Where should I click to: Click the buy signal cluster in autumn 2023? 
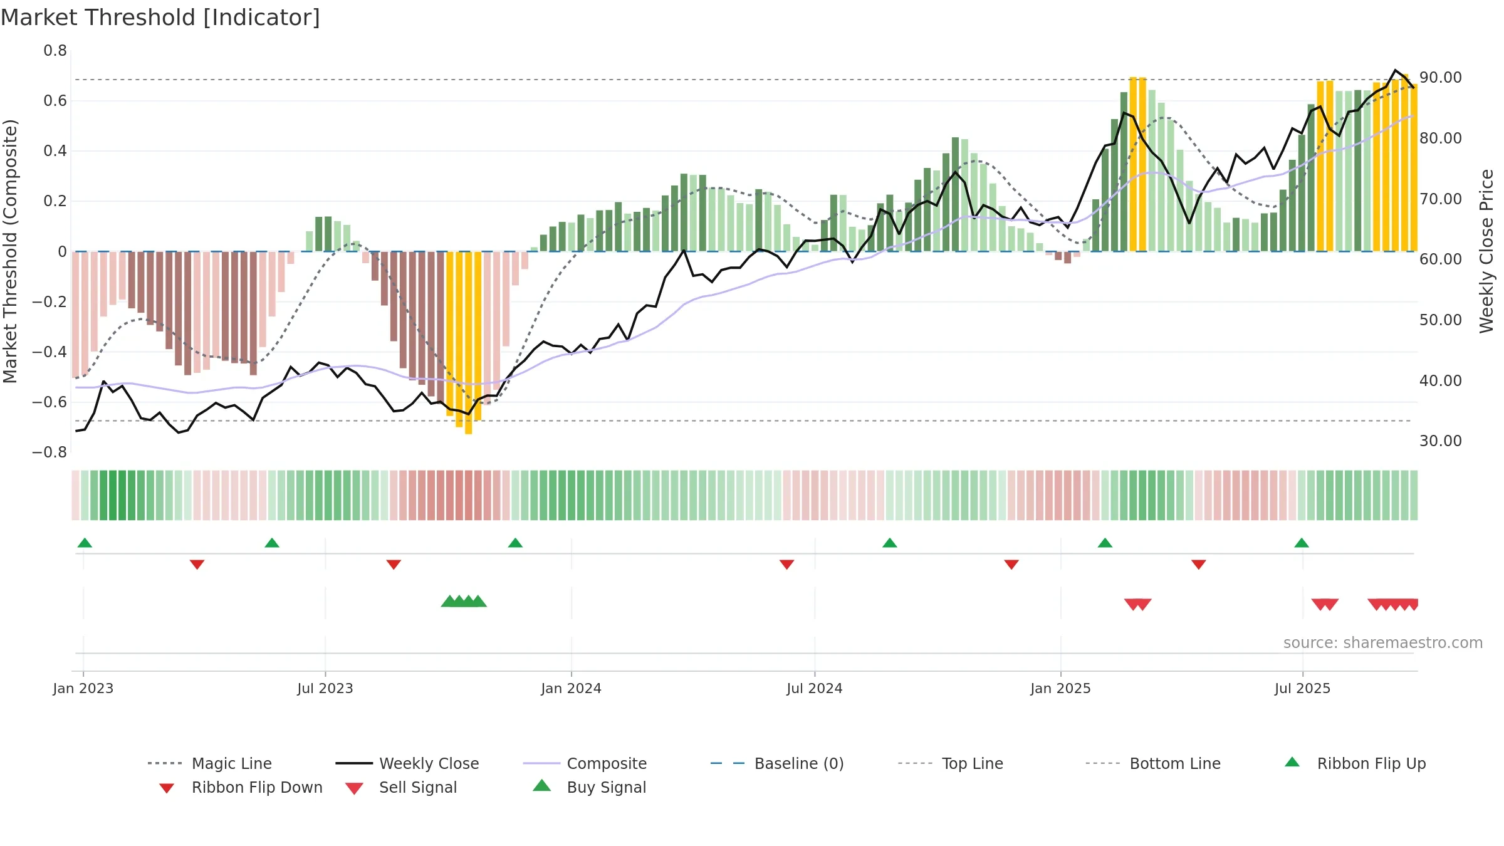464,602
